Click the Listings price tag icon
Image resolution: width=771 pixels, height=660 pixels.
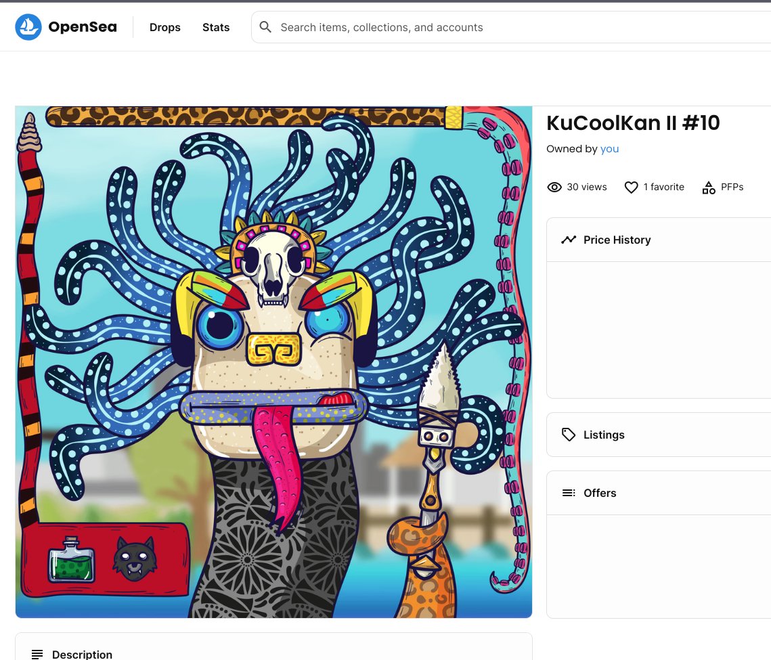tap(569, 435)
